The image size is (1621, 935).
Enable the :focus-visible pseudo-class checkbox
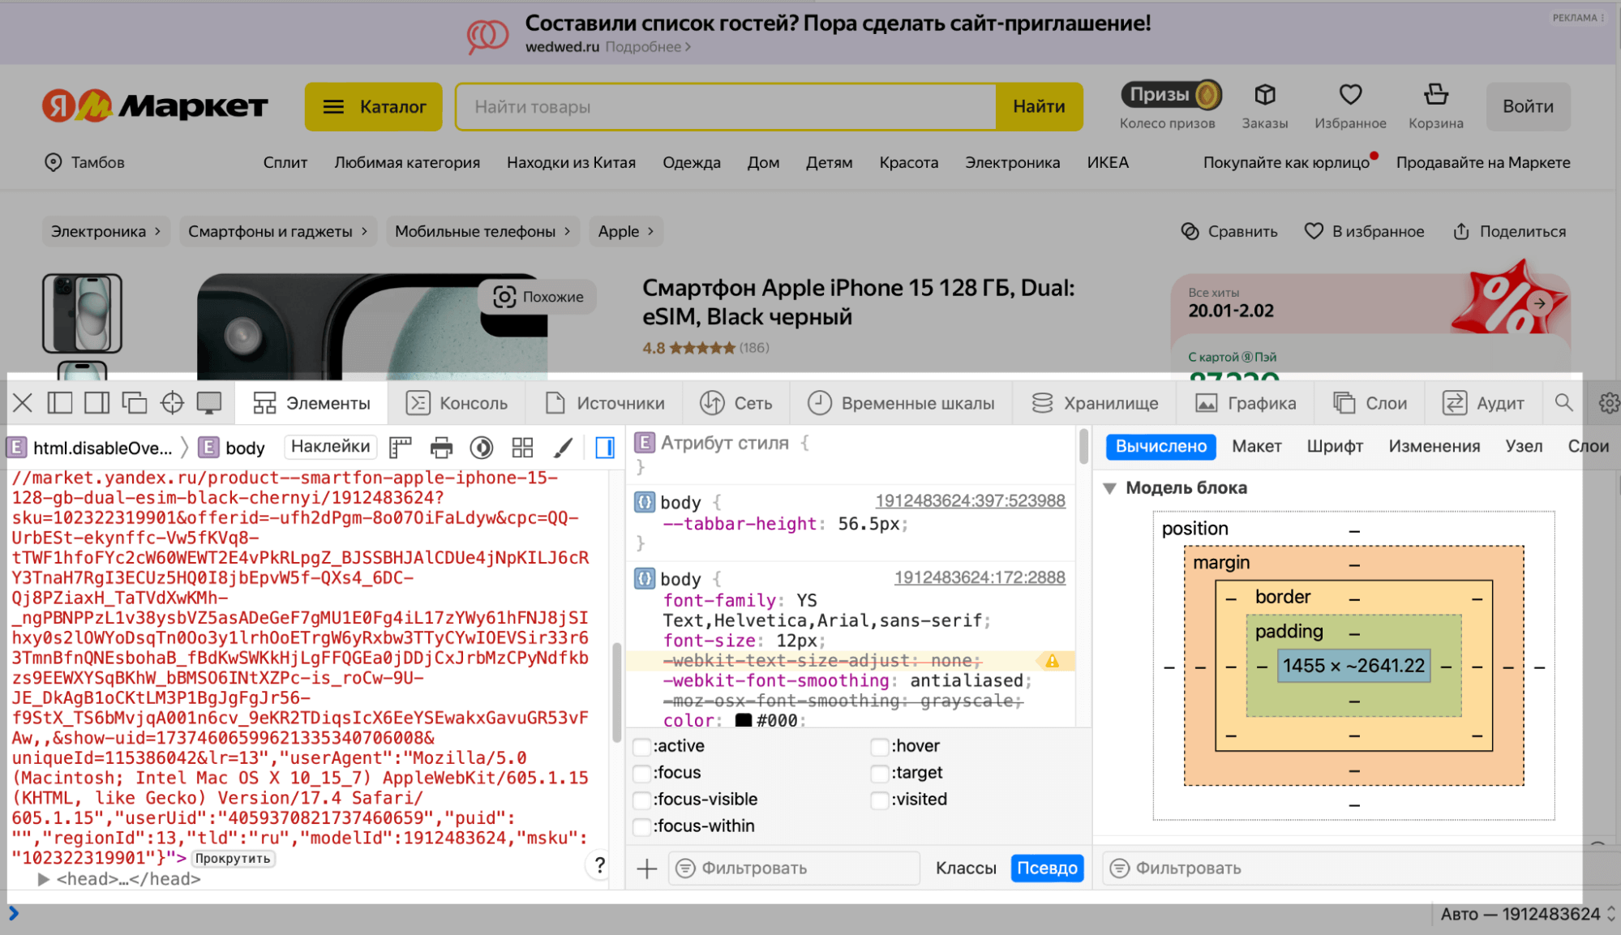(641, 800)
